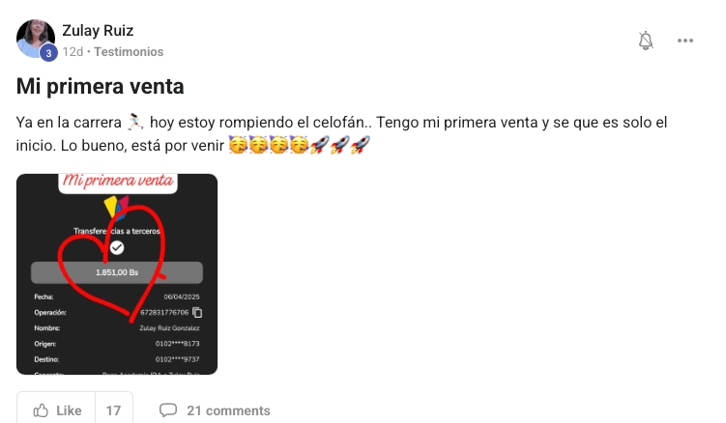Open Zulay Ruiz author name link
Screen dimensions: 726x423
coord(98,31)
